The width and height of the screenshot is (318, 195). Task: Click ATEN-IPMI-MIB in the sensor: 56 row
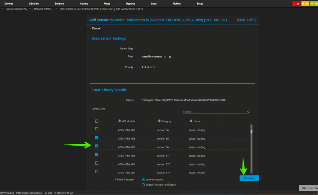point(127,130)
